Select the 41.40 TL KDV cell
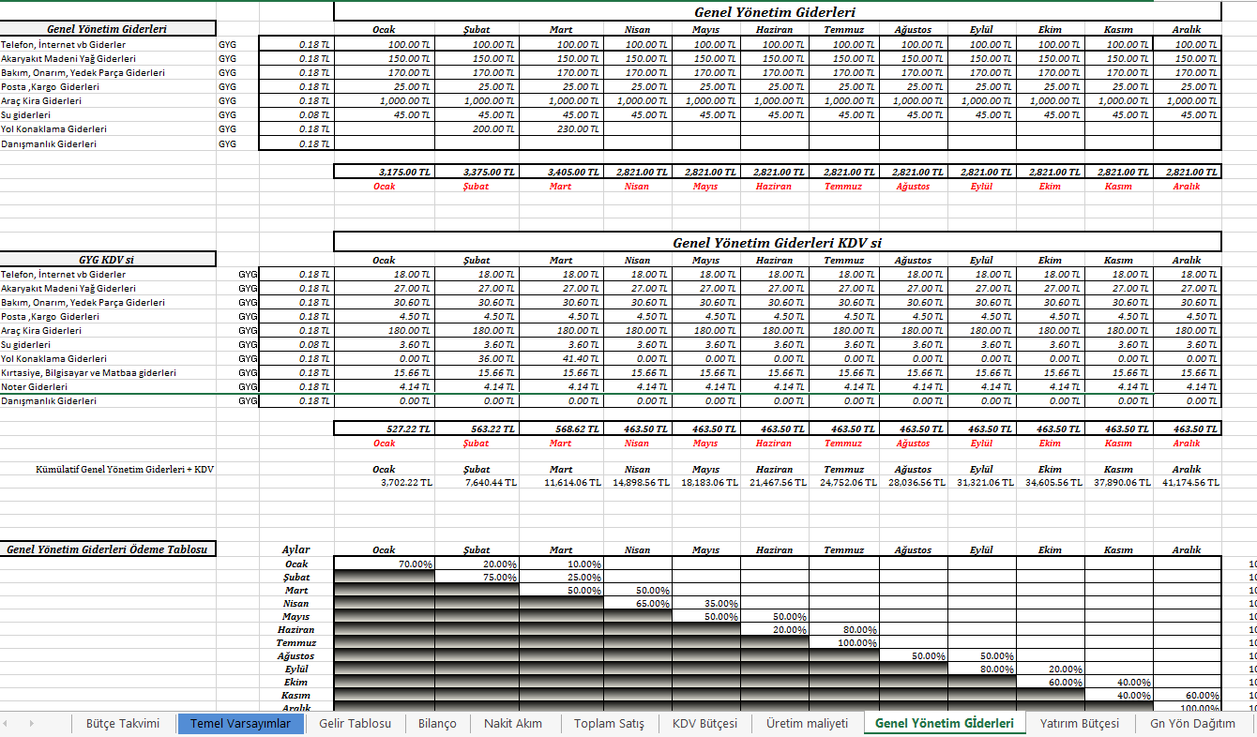The height and width of the screenshot is (737, 1257). (561, 359)
